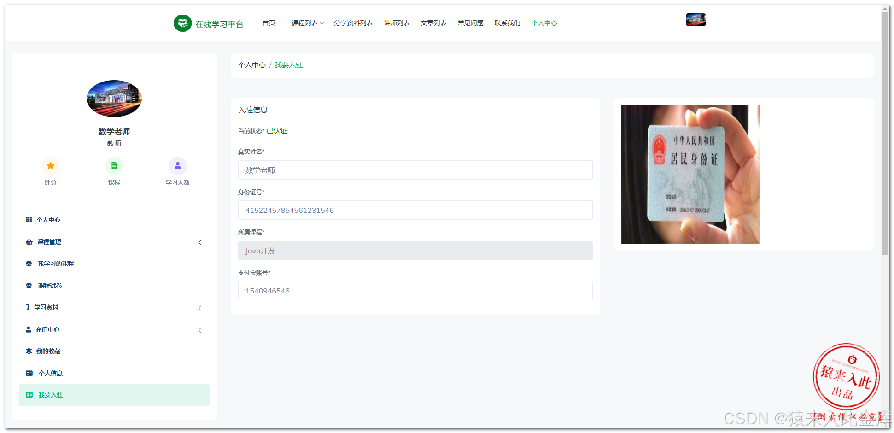Click the 课程试卷 sidebar entry
Image resolution: width=894 pixels, height=433 pixels.
pos(49,285)
